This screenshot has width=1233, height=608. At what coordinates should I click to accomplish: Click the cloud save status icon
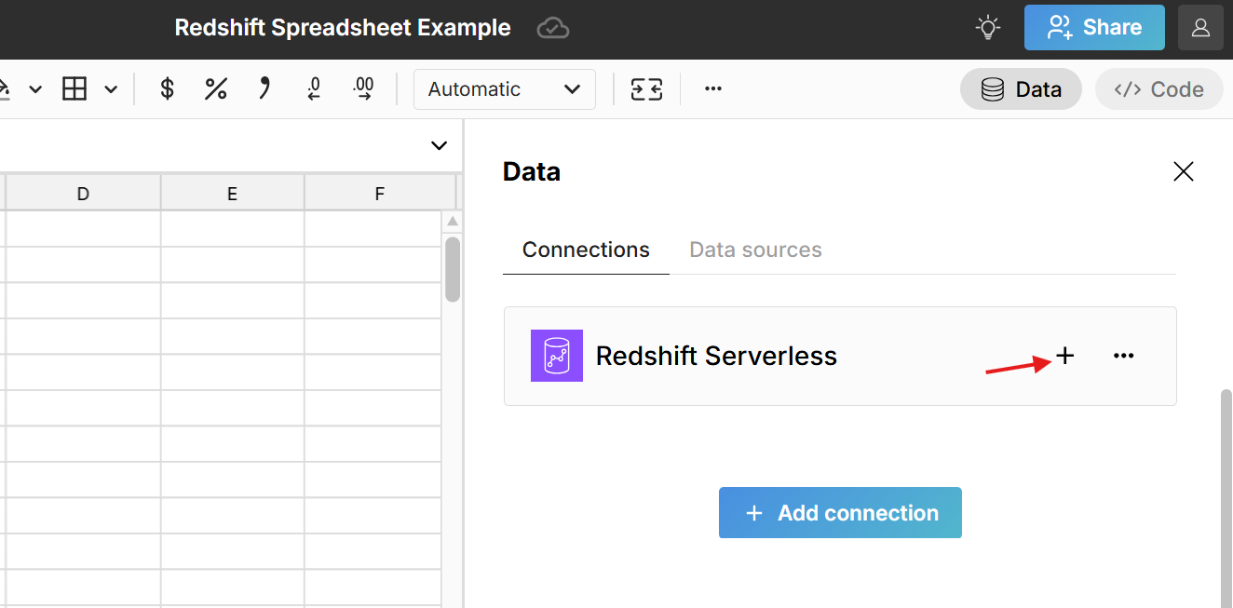pyautogui.click(x=552, y=28)
